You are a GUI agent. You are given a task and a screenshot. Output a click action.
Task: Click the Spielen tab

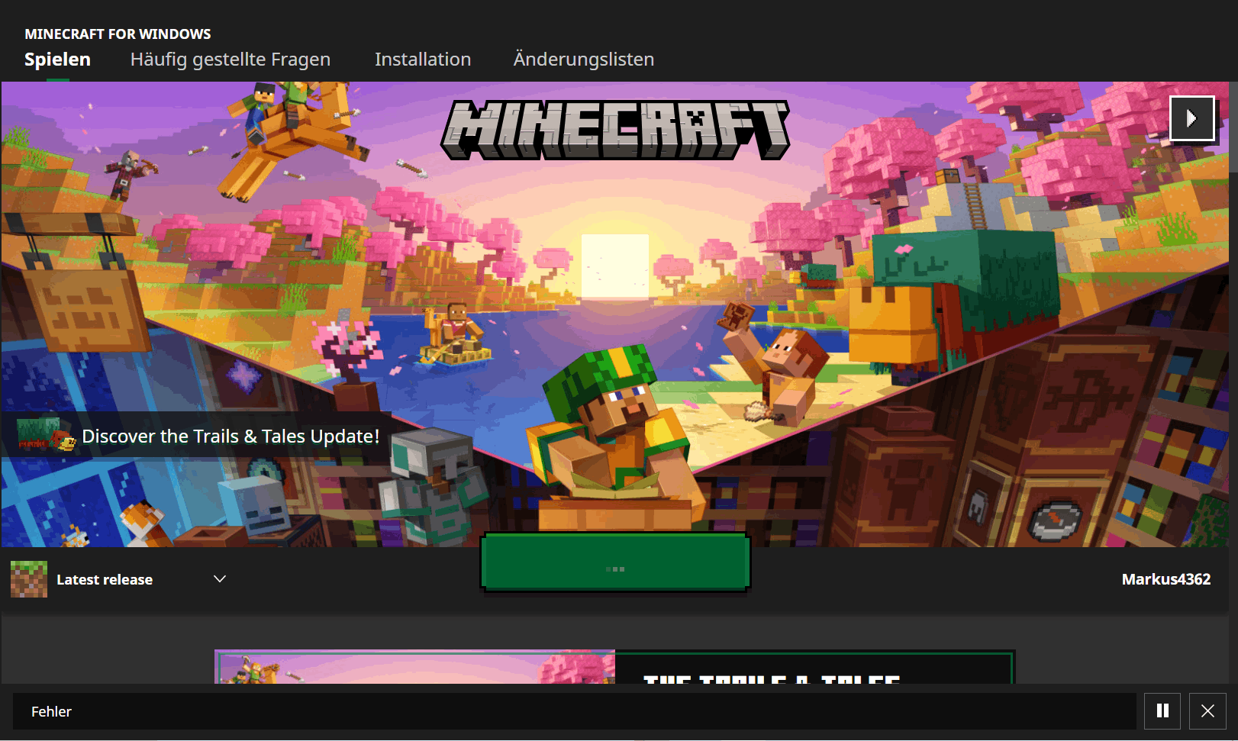pos(56,59)
